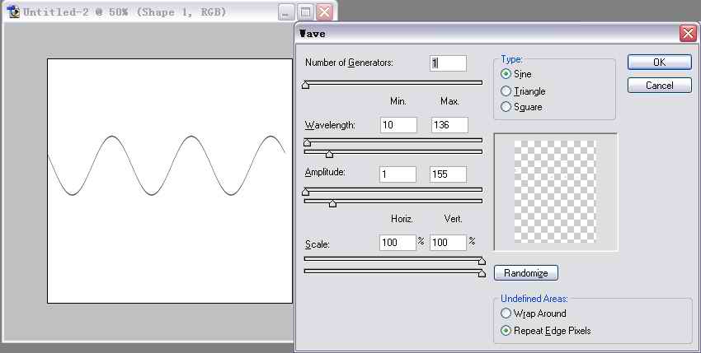Click the Number of Generators slider handle

(306, 84)
